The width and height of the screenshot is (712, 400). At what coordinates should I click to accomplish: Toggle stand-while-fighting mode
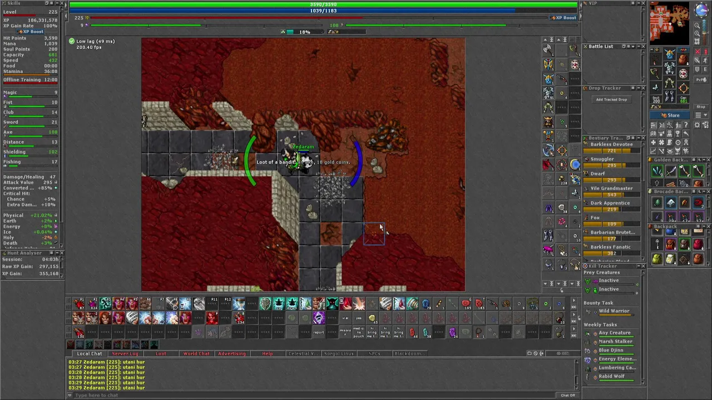click(705, 51)
